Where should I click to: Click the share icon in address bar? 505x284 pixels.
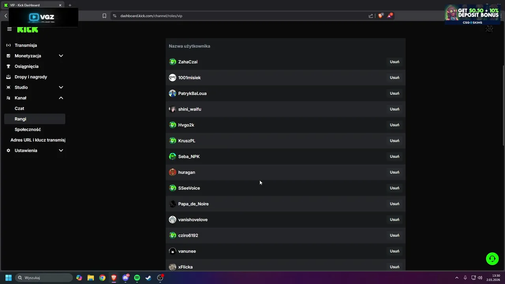[x=371, y=16]
